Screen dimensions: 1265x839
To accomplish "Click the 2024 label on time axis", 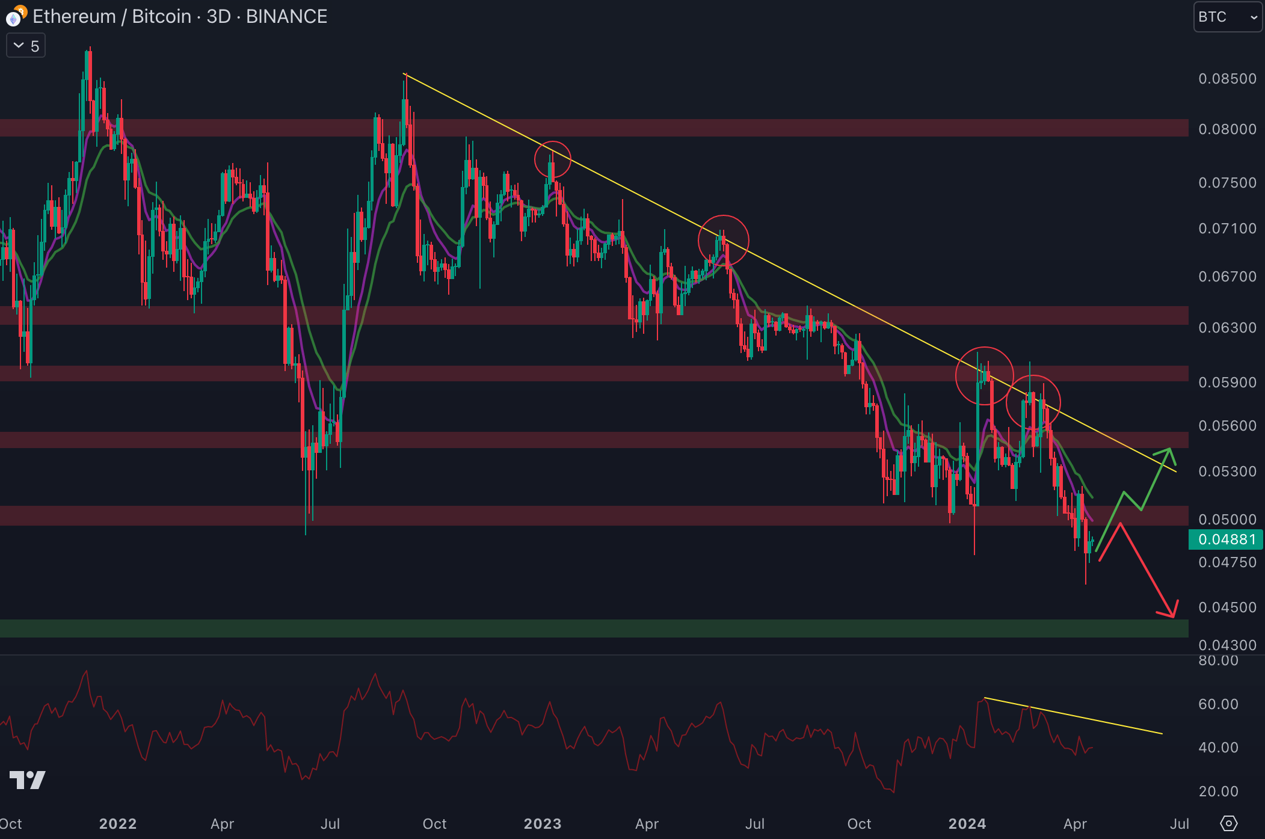I will click(x=967, y=823).
